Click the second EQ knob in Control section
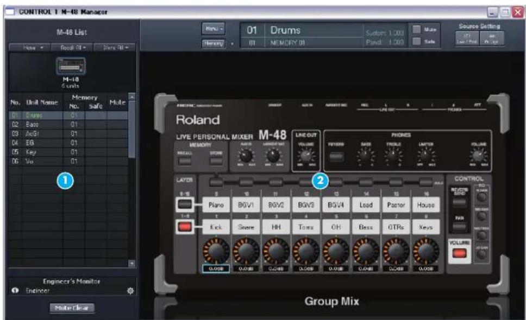 (482, 216)
